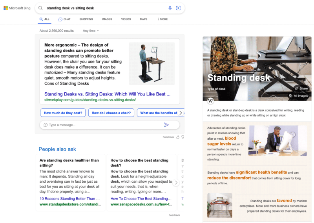
Task: Open the Chat tab
Action: tap(64, 19)
